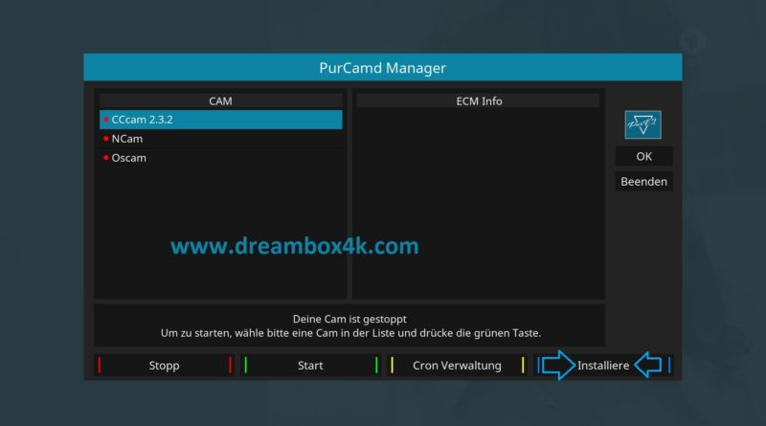The width and height of the screenshot is (766, 426).
Task: Click the blue Installiere button
Action: [603, 366]
